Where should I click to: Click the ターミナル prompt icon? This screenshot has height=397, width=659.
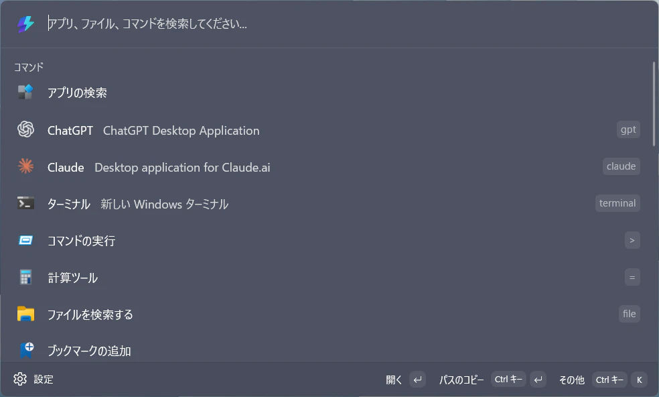pyautogui.click(x=25, y=203)
